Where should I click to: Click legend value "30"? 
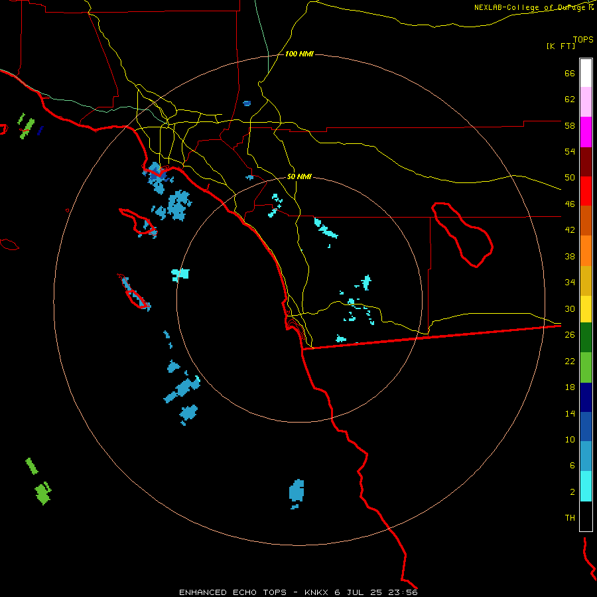pos(570,308)
